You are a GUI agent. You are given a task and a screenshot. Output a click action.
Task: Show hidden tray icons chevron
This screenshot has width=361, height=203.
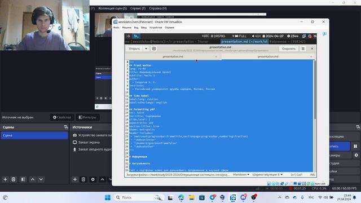280,197
